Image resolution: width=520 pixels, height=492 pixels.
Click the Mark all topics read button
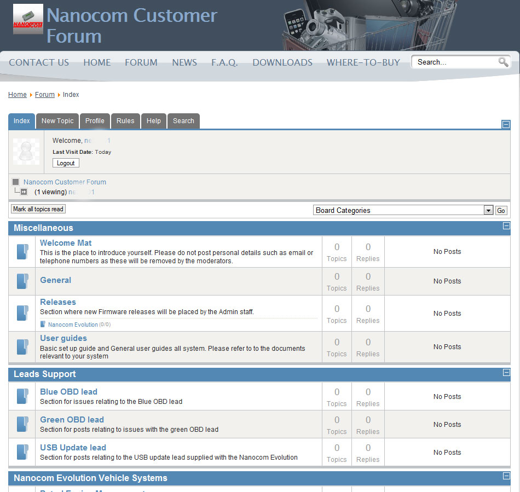tap(38, 209)
